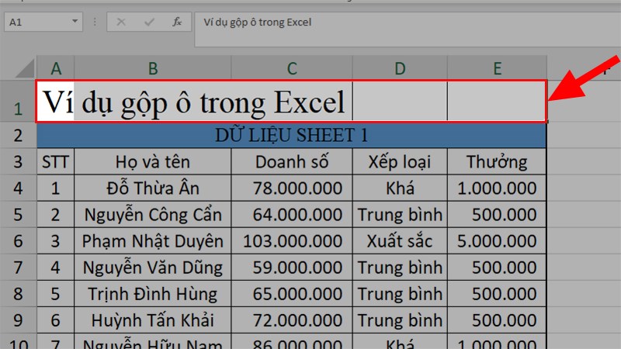
Task: Click the bonus value 5.000.000
Action: point(497,241)
